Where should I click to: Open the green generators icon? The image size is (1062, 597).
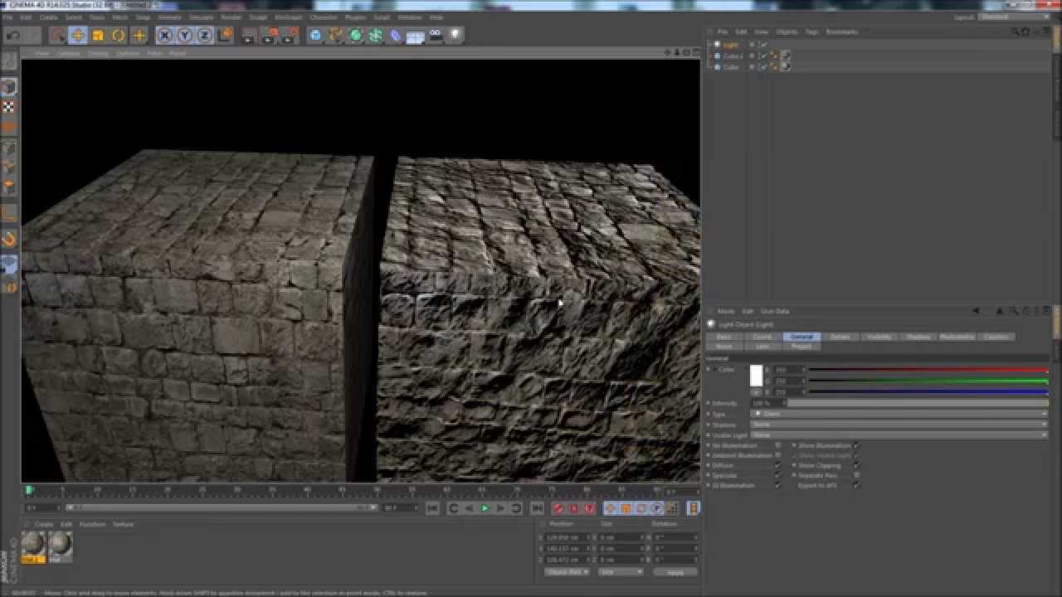click(355, 36)
